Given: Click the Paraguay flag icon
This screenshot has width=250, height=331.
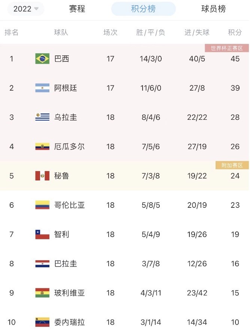Looking at the screenshot, I should tap(42, 264).
